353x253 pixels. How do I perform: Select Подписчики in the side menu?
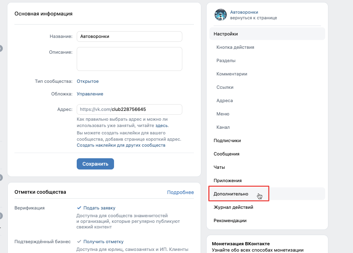click(x=227, y=140)
